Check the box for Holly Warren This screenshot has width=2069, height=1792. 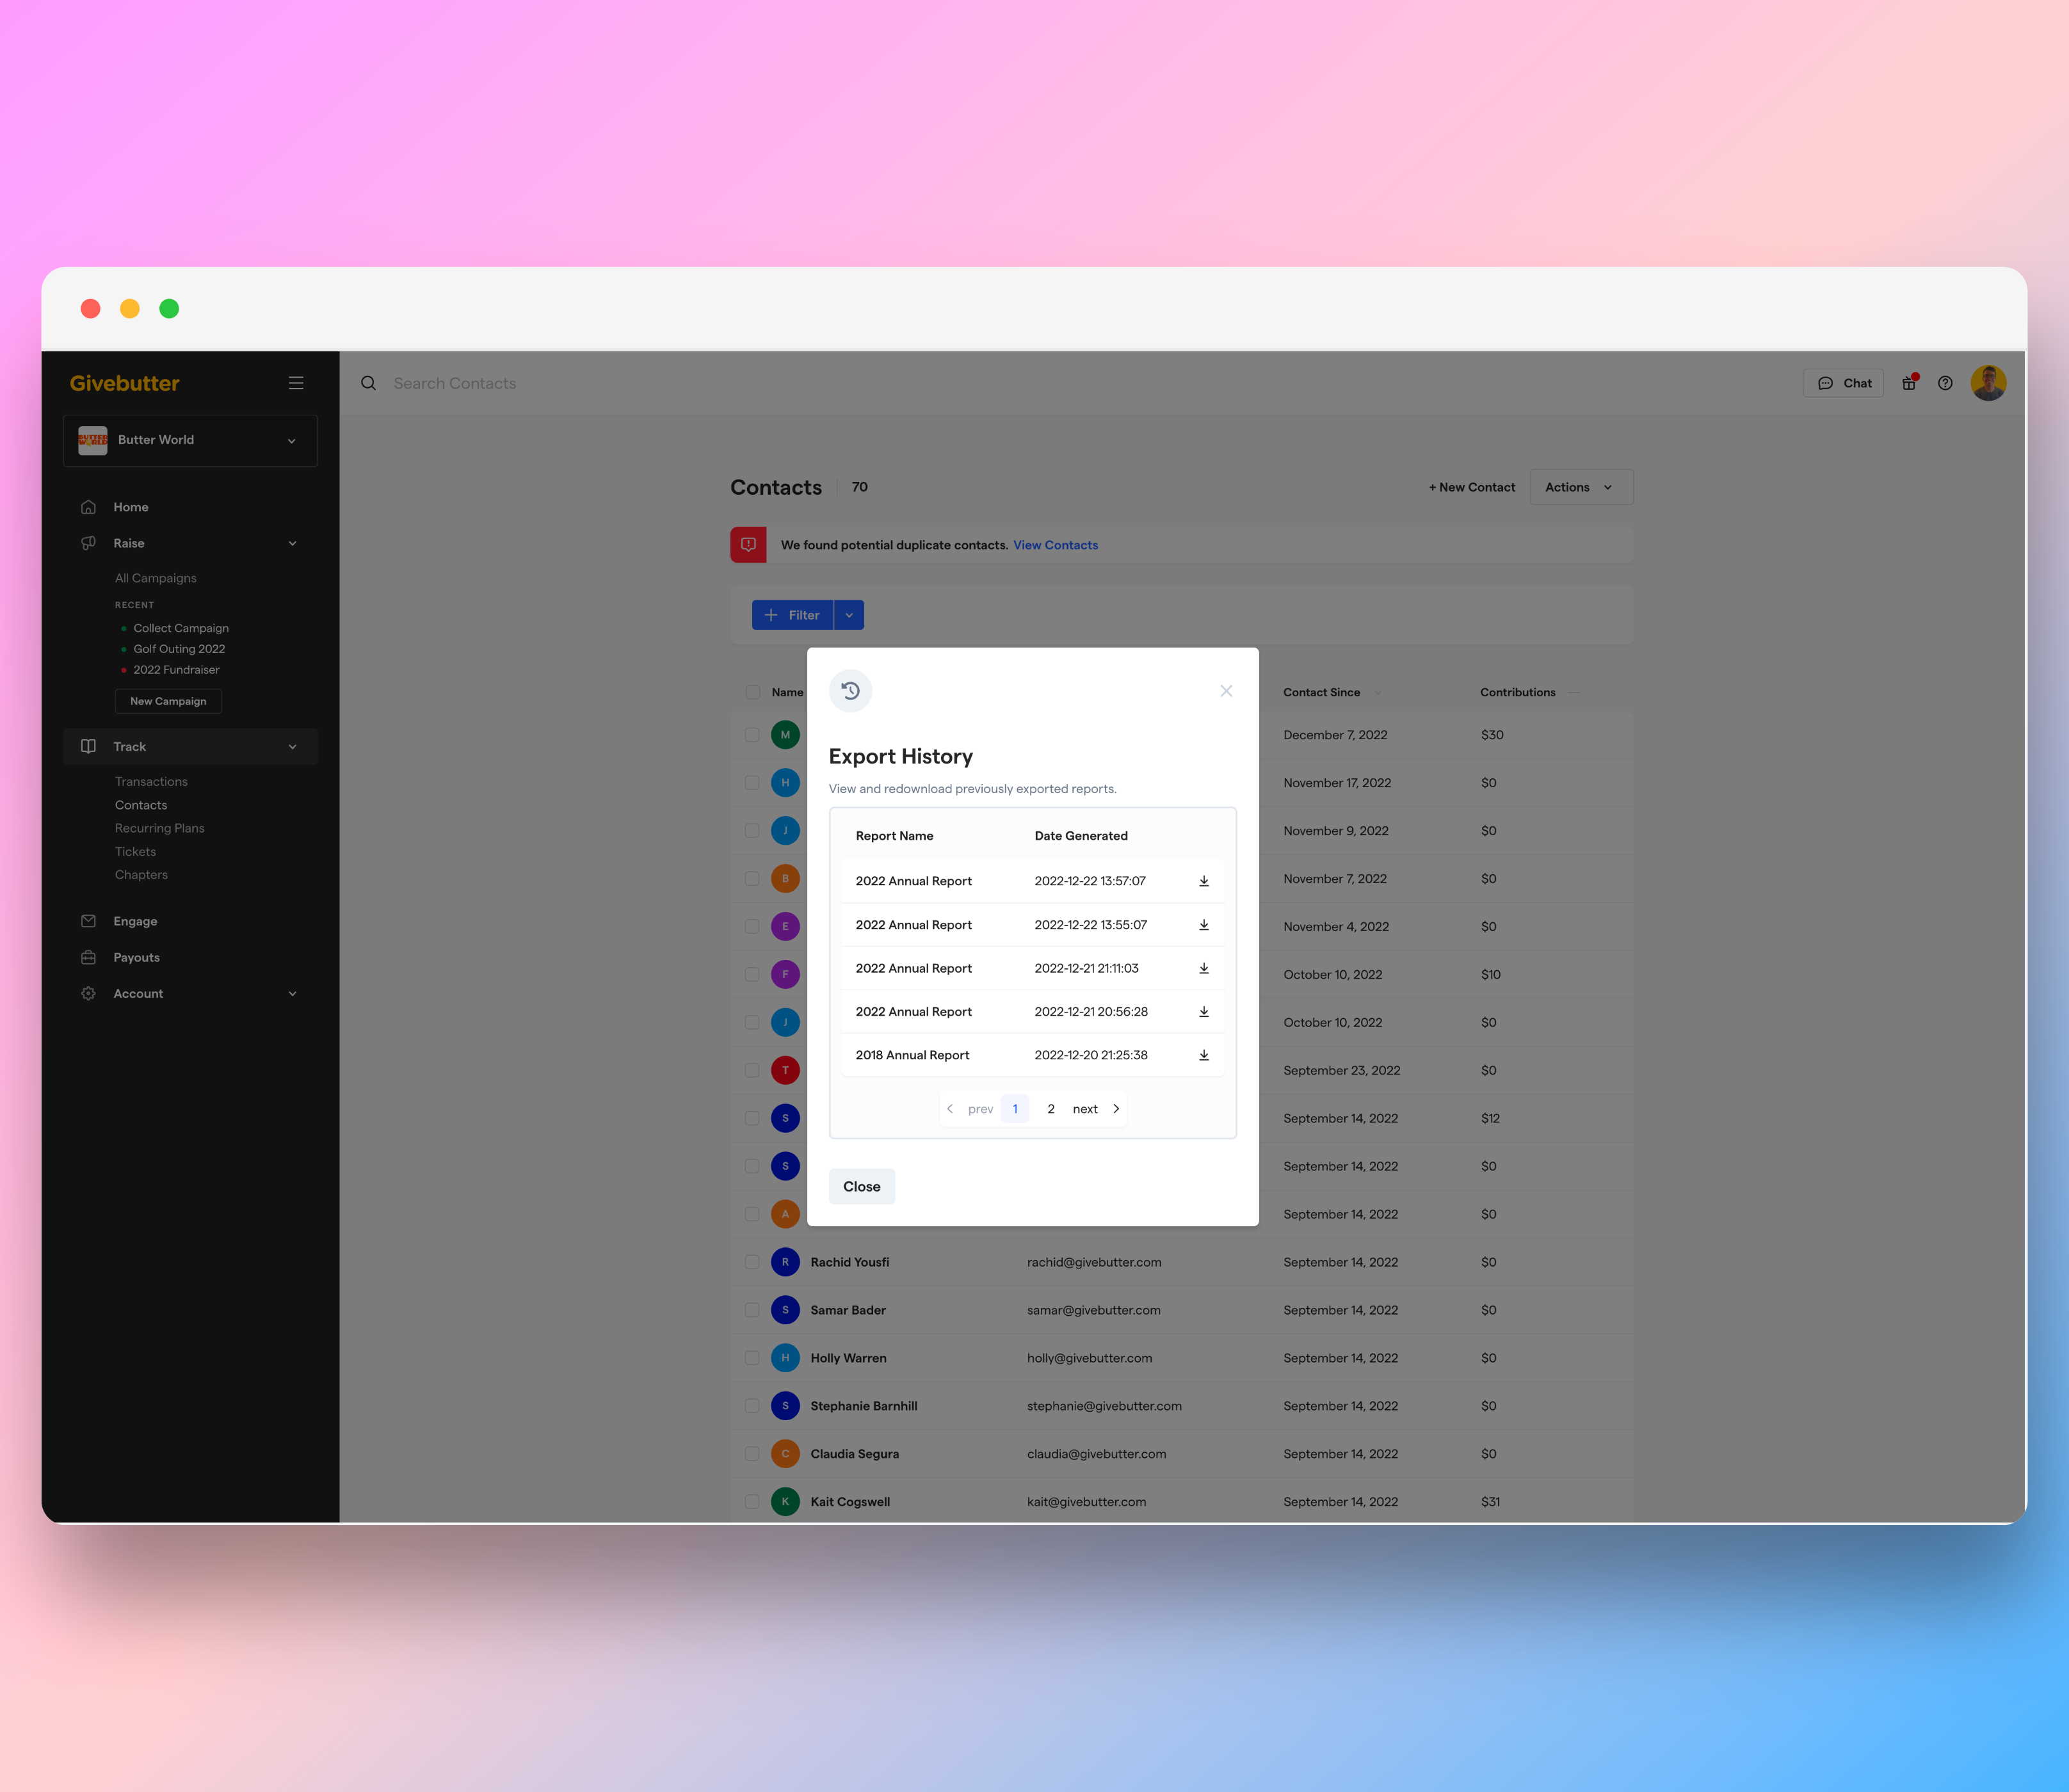tap(752, 1358)
